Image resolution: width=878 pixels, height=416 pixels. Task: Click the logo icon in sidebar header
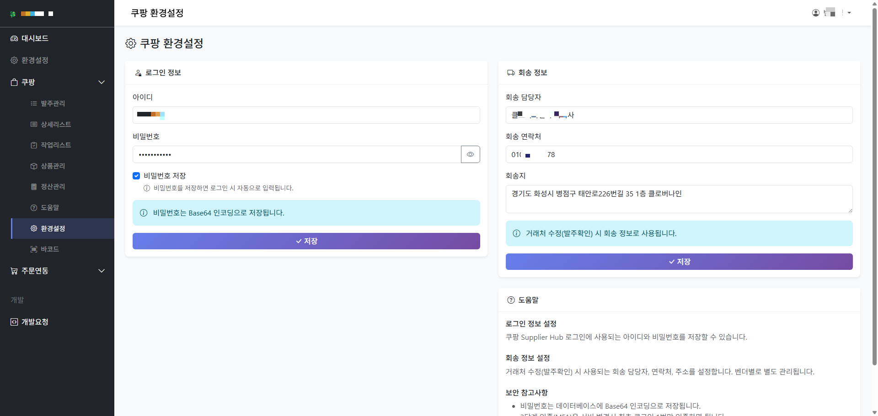pyautogui.click(x=13, y=14)
